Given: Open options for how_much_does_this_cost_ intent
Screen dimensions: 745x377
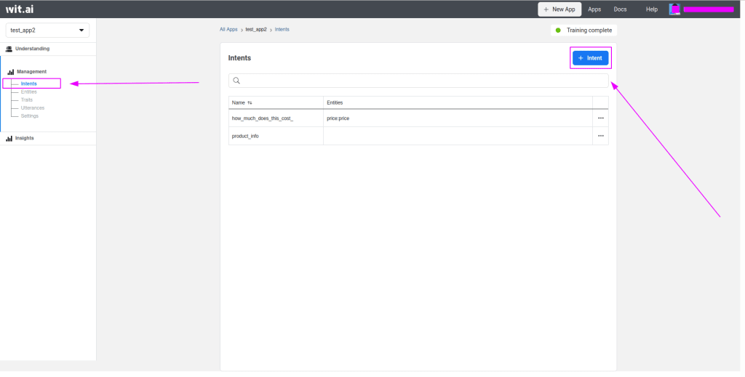Looking at the screenshot, I should pyautogui.click(x=600, y=118).
